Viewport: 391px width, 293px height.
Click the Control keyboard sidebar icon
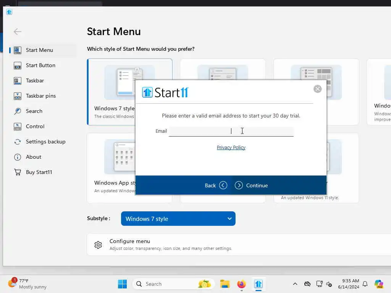coord(18,127)
